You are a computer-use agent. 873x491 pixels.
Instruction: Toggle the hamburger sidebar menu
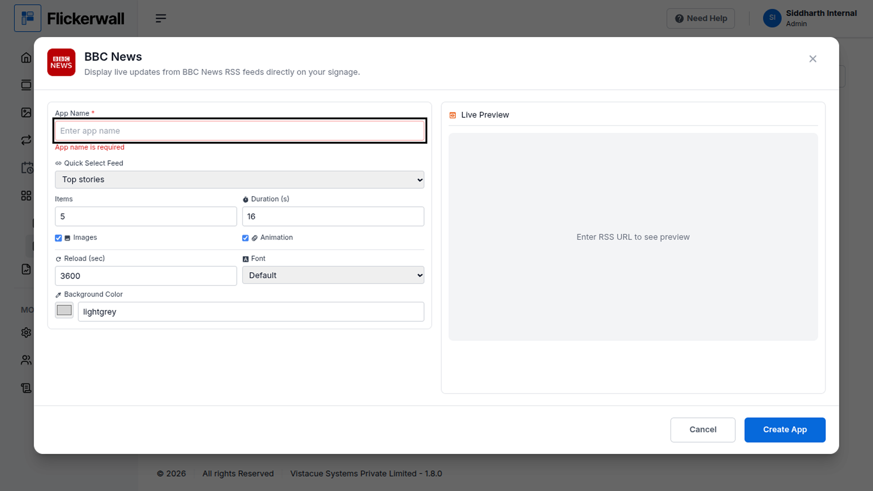[x=161, y=18]
